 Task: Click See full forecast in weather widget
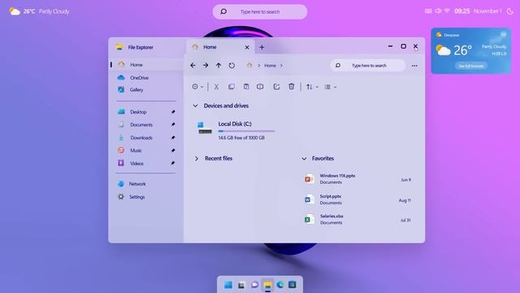click(x=470, y=66)
